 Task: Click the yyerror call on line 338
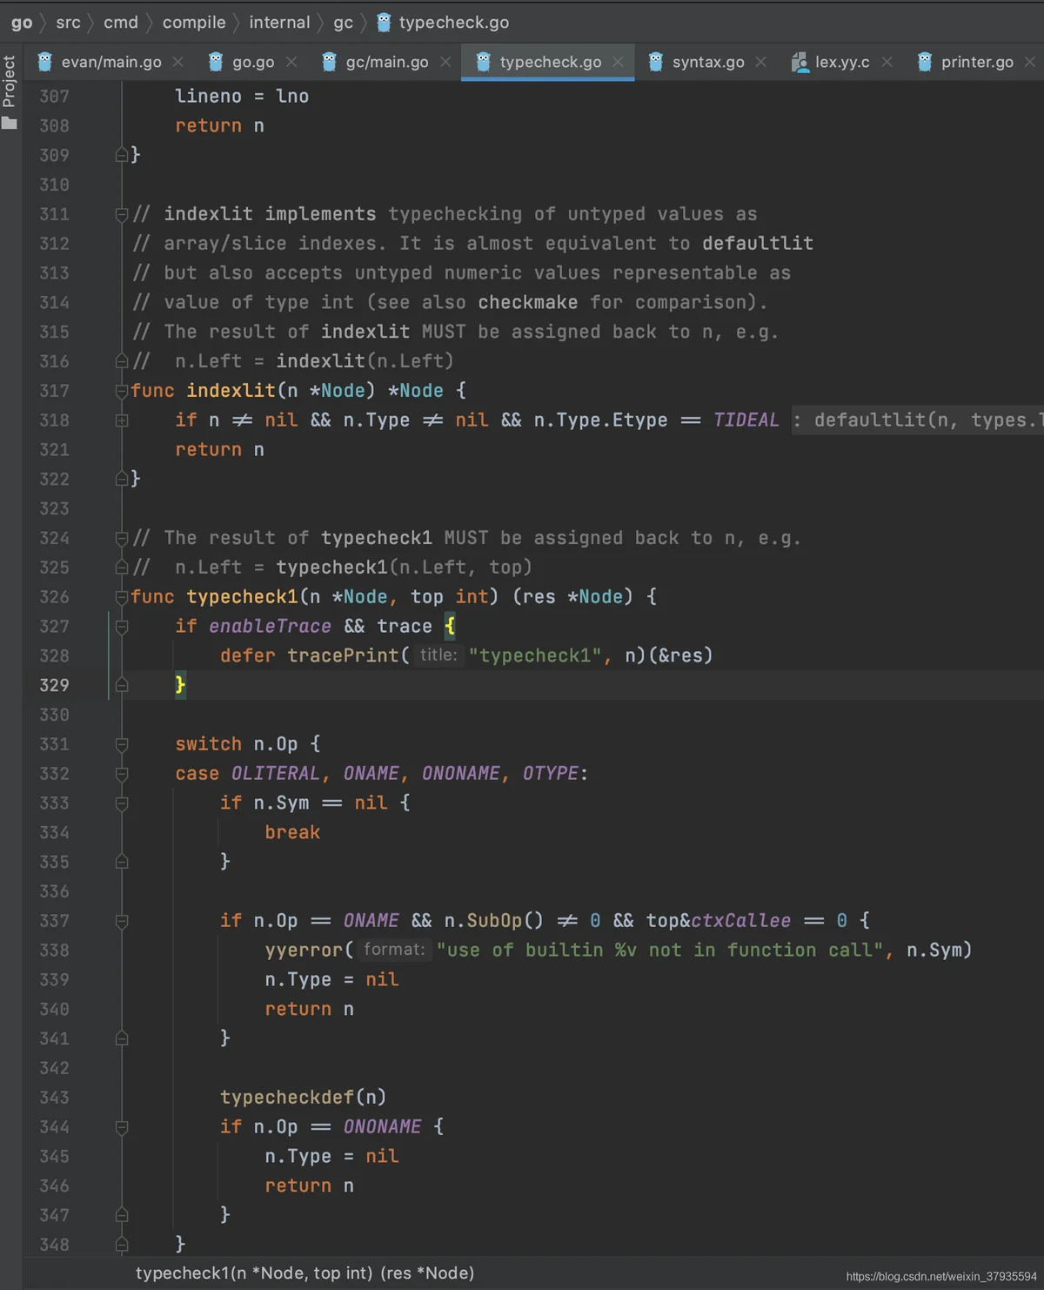(304, 951)
